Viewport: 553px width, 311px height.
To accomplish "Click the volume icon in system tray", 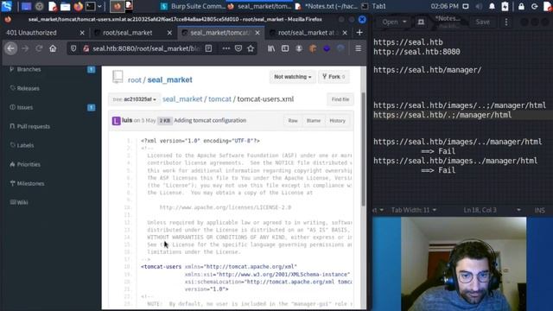I will click(x=479, y=6).
